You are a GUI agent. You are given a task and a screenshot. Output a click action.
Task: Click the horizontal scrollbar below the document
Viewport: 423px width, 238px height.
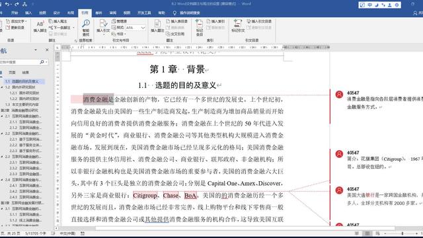pos(245,228)
